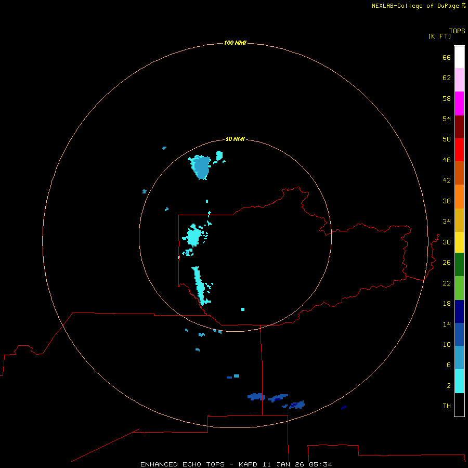This screenshot has height=468, width=468.
Task: Click the legend value 26
Action: 447,263
